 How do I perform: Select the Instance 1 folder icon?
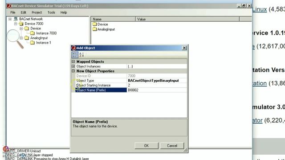[x=33, y=43]
